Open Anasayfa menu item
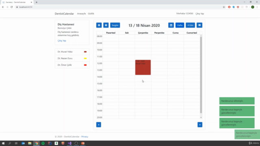 point(81,13)
